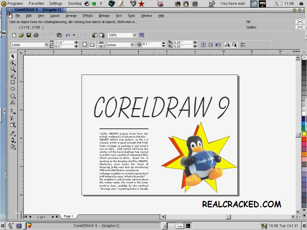Select the Rectangle tool
Image resolution: width=307 pixels, height=230 pixels.
(x=13, y=82)
